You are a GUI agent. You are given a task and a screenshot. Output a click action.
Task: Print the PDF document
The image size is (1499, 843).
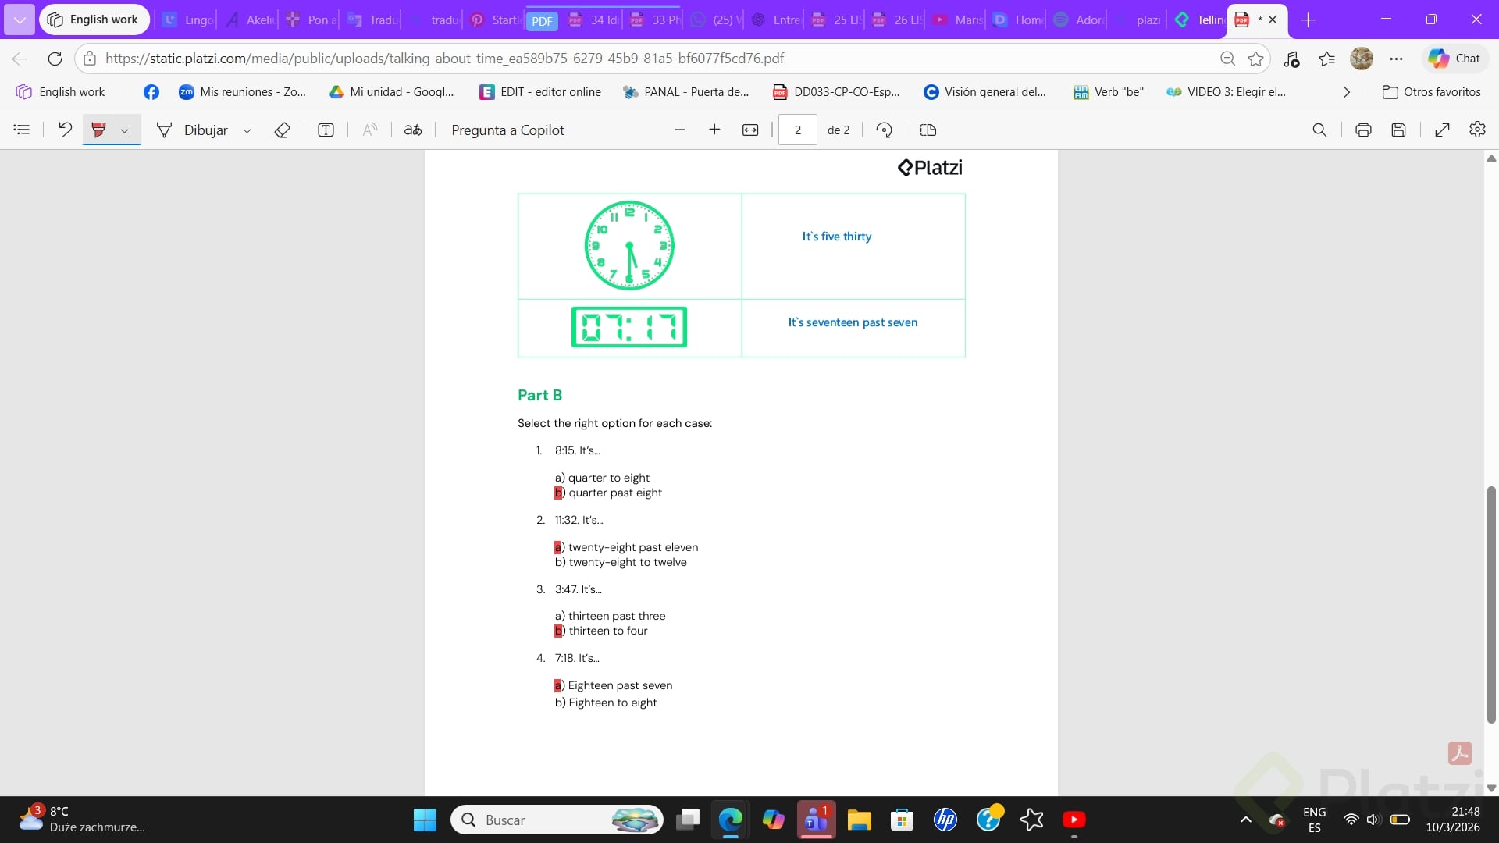click(x=1363, y=130)
